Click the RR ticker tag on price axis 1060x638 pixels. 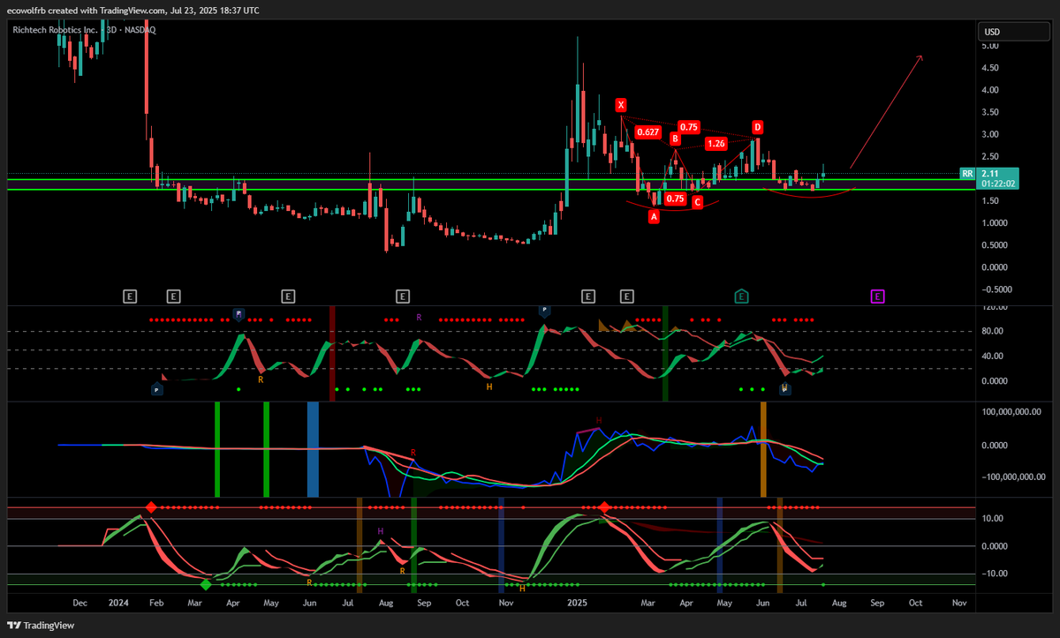pos(966,174)
